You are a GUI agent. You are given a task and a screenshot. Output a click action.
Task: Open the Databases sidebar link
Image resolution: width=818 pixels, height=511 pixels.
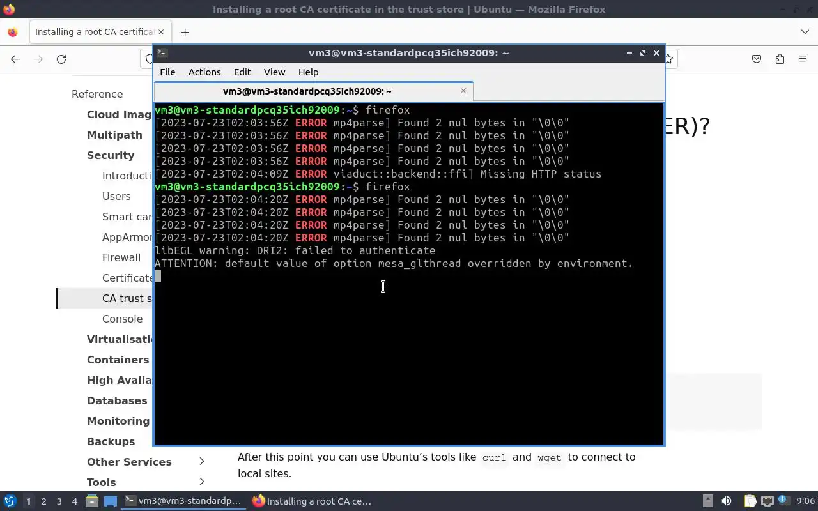tap(117, 400)
